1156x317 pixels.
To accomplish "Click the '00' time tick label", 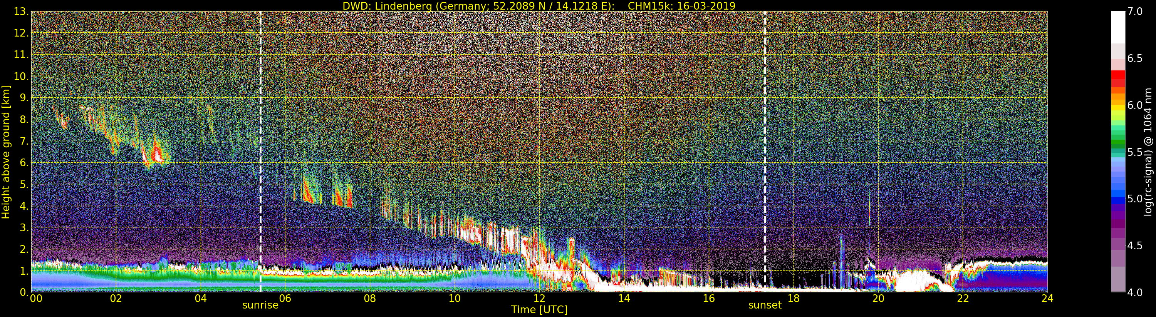I will [36, 299].
